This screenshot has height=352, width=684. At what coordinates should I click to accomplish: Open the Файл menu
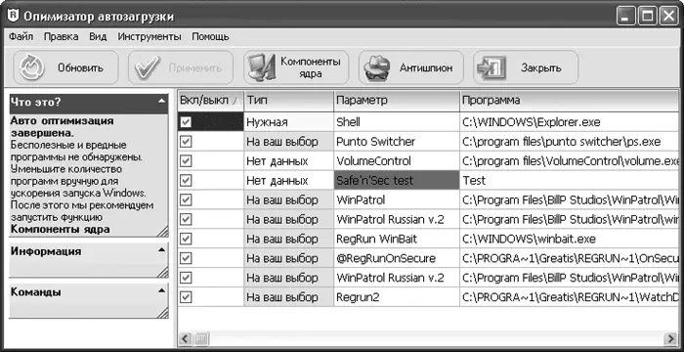(x=21, y=37)
